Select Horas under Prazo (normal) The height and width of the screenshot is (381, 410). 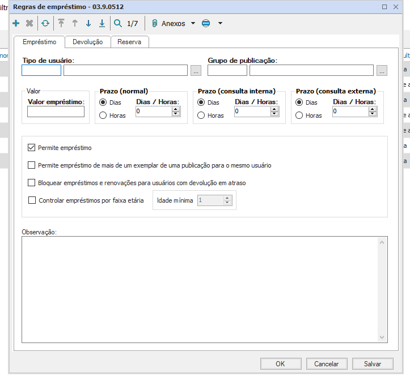click(103, 115)
